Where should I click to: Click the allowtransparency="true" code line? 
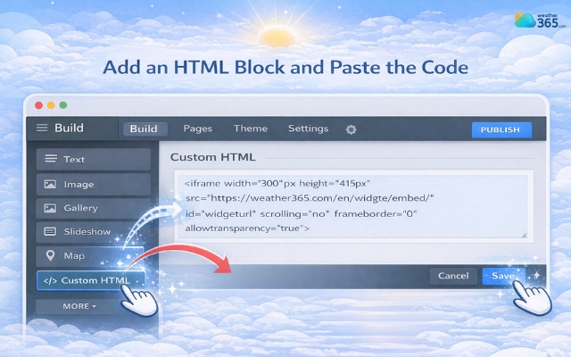[247, 228]
